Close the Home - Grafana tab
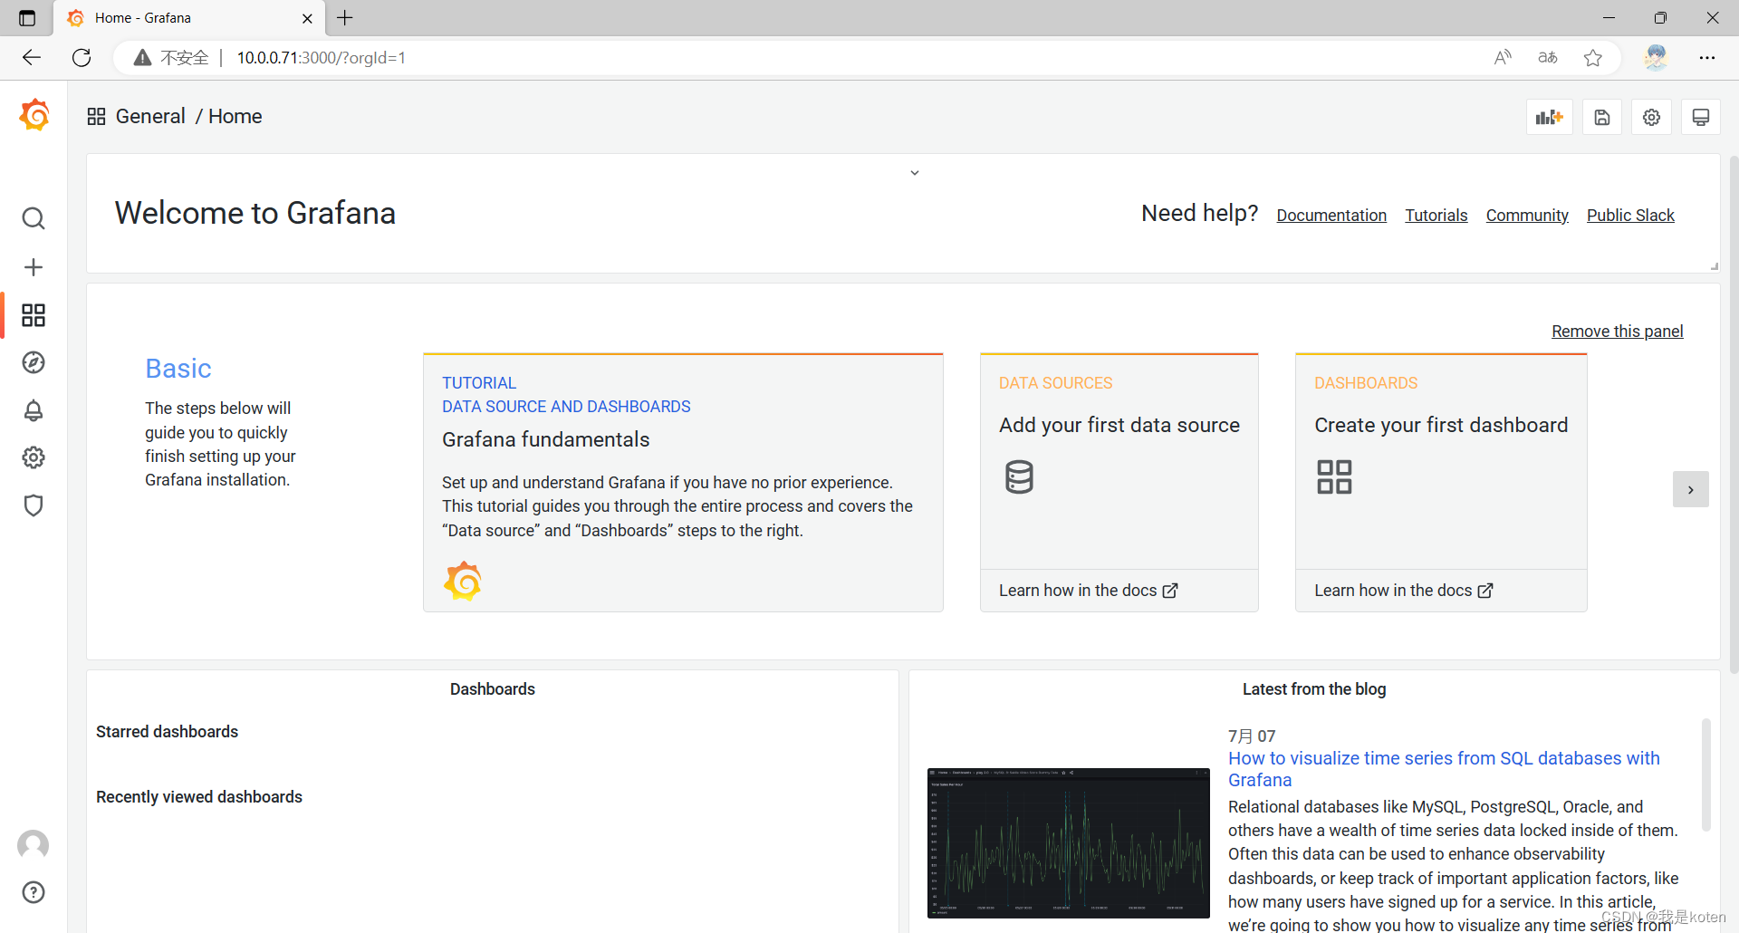 click(x=307, y=18)
